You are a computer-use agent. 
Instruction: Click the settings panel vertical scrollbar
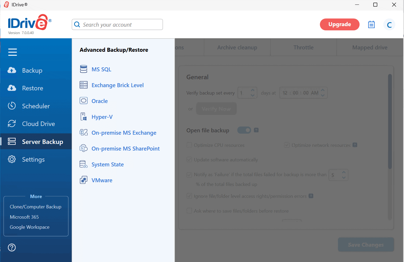390,121
